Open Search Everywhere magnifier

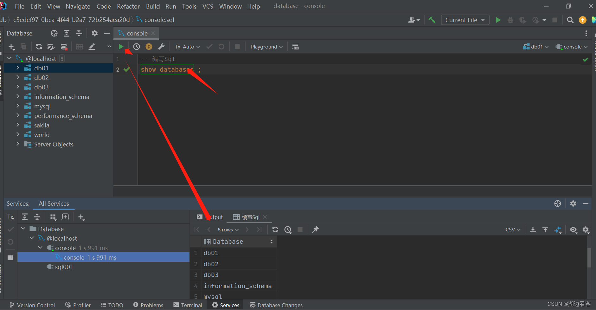(570, 20)
